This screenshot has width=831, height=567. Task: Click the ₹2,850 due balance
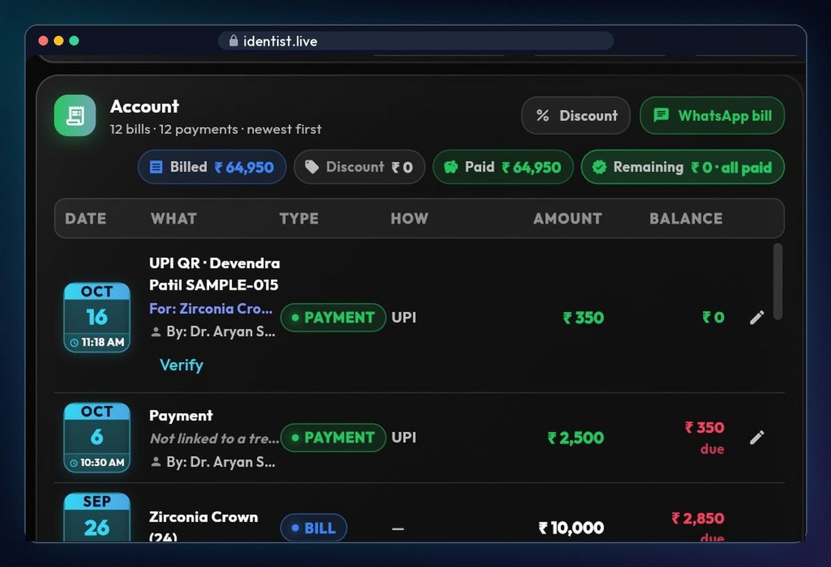[698, 526]
